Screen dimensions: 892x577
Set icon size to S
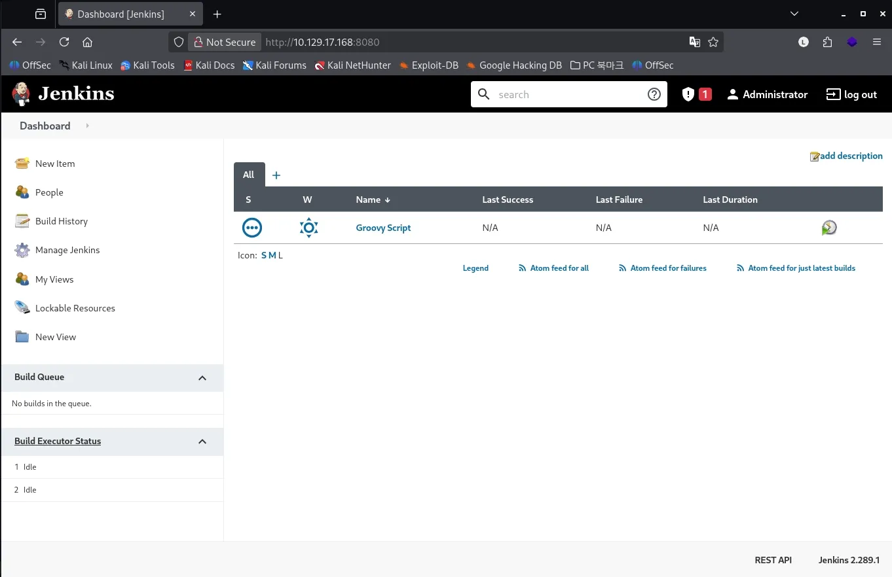264,255
